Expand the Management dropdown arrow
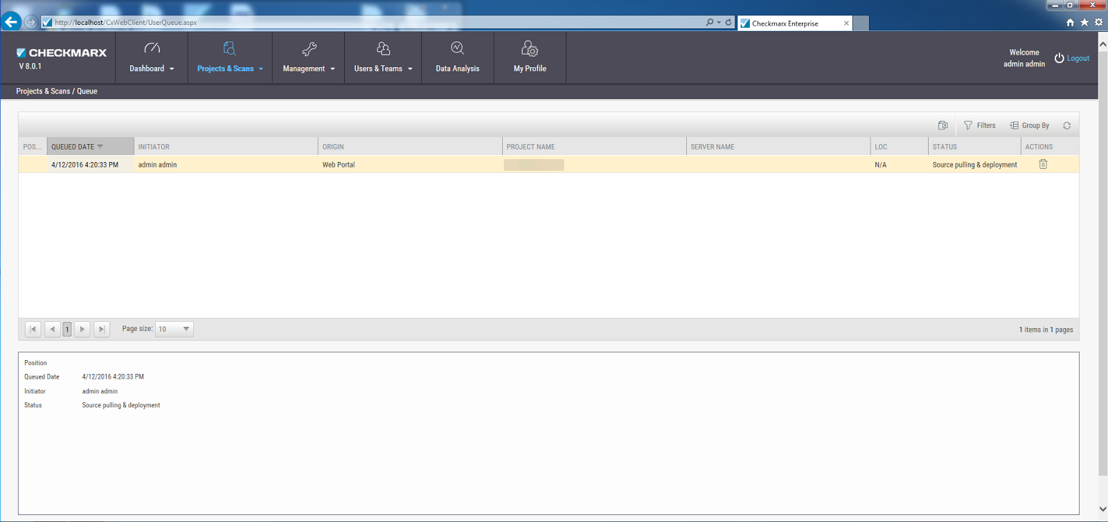This screenshot has height=522, width=1108. (x=332, y=69)
